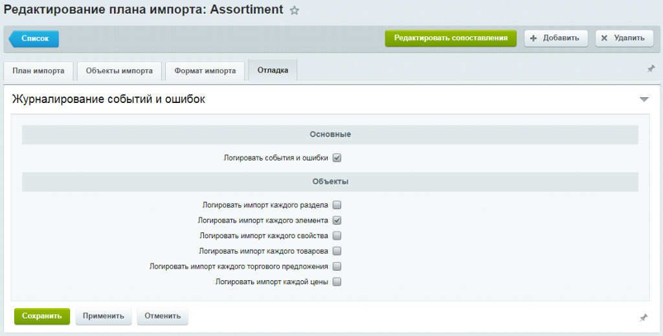Tick Логировать импорт каждой цены checkbox
This screenshot has width=663, height=336.
(337, 282)
